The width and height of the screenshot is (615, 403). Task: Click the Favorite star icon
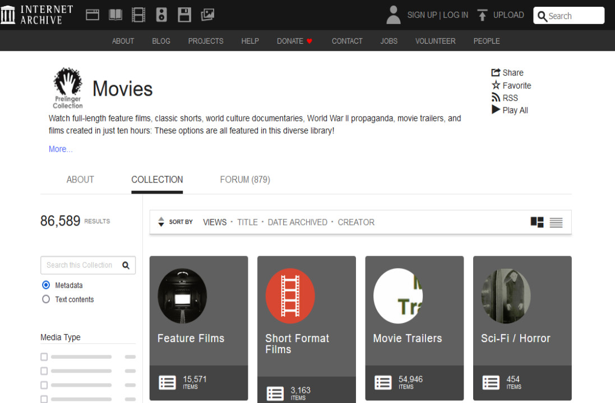coord(496,85)
